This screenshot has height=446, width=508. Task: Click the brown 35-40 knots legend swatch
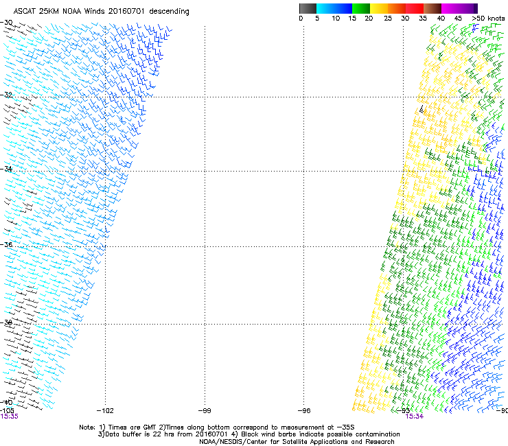(x=432, y=8)
